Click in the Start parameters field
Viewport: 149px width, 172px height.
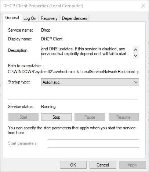point(93,143)
